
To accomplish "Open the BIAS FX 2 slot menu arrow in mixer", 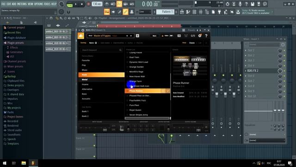I will (x=246, y=71).
